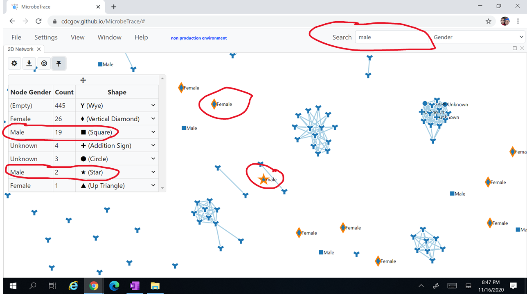Screen dimensions: 527x294
Task: Click the download/export network icon
Action: tap(29, 63)
